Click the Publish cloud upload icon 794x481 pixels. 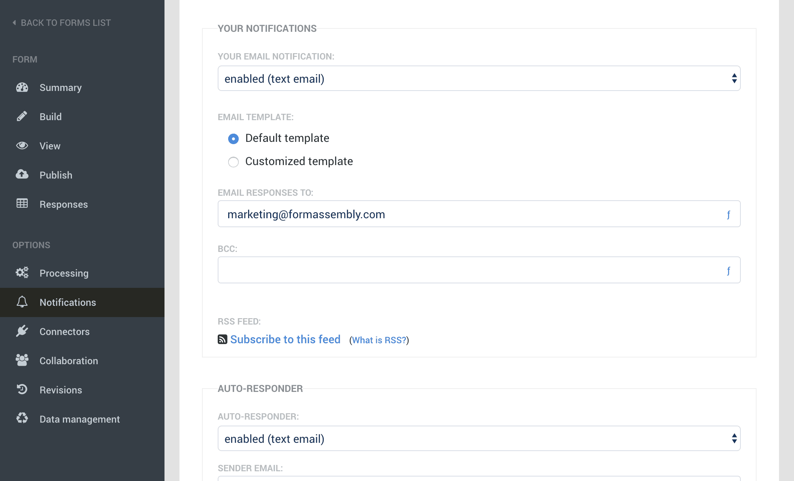22,174
